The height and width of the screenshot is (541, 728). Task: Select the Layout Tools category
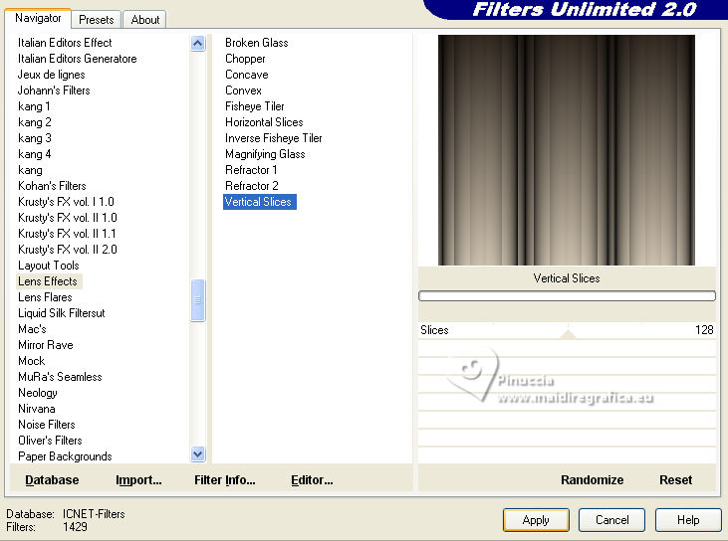coord(48,266)
